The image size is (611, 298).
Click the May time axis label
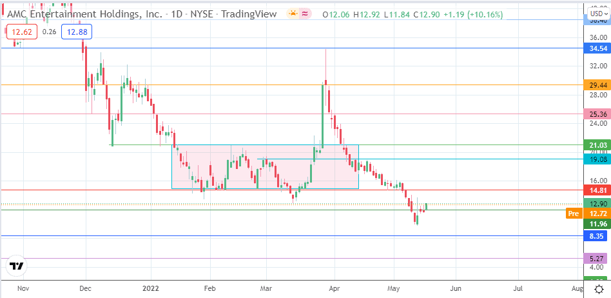[x=394, y=288]
